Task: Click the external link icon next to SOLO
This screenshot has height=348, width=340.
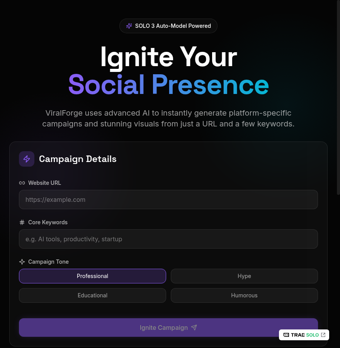Action: [324, 335]
